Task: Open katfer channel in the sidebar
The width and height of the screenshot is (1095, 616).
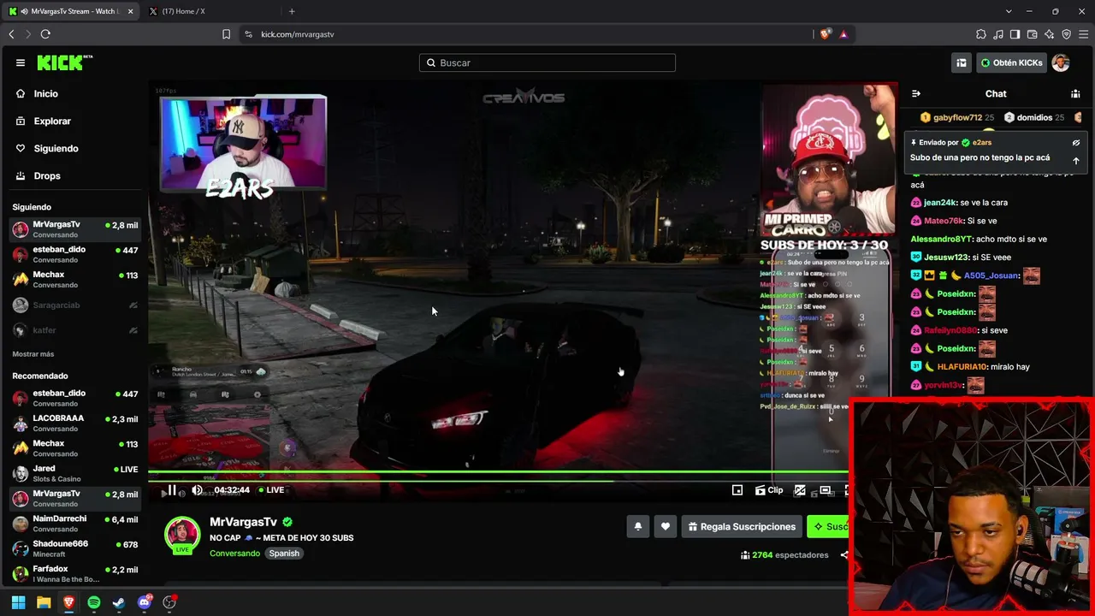Action: click(75, 330)
